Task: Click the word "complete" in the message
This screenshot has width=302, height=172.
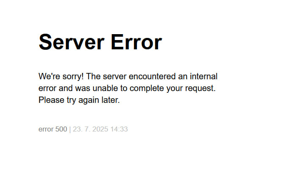Action: pos(147,89)
